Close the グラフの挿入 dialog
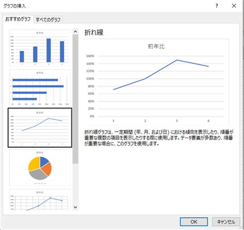Screen dimensions: 244x230 click(234, 6)
